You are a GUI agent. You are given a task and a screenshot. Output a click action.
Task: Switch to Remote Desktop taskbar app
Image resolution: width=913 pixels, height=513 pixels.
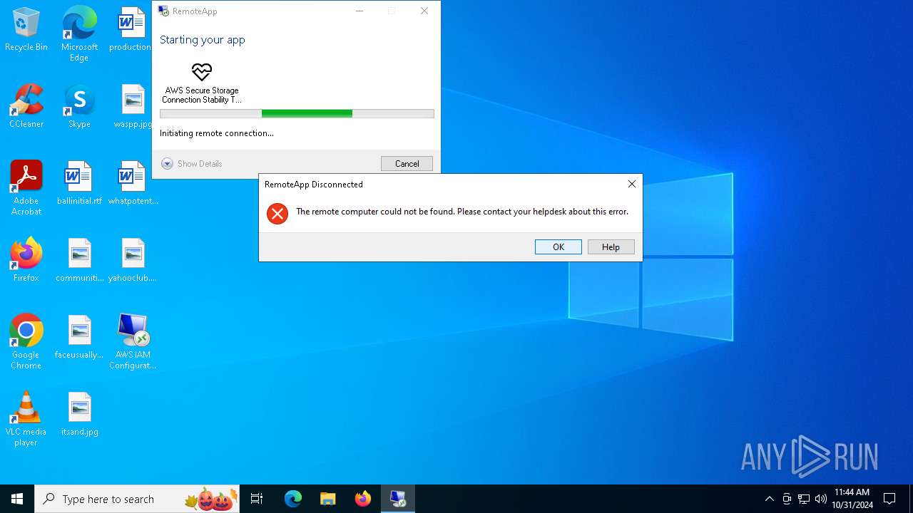(x=398, y=499)
